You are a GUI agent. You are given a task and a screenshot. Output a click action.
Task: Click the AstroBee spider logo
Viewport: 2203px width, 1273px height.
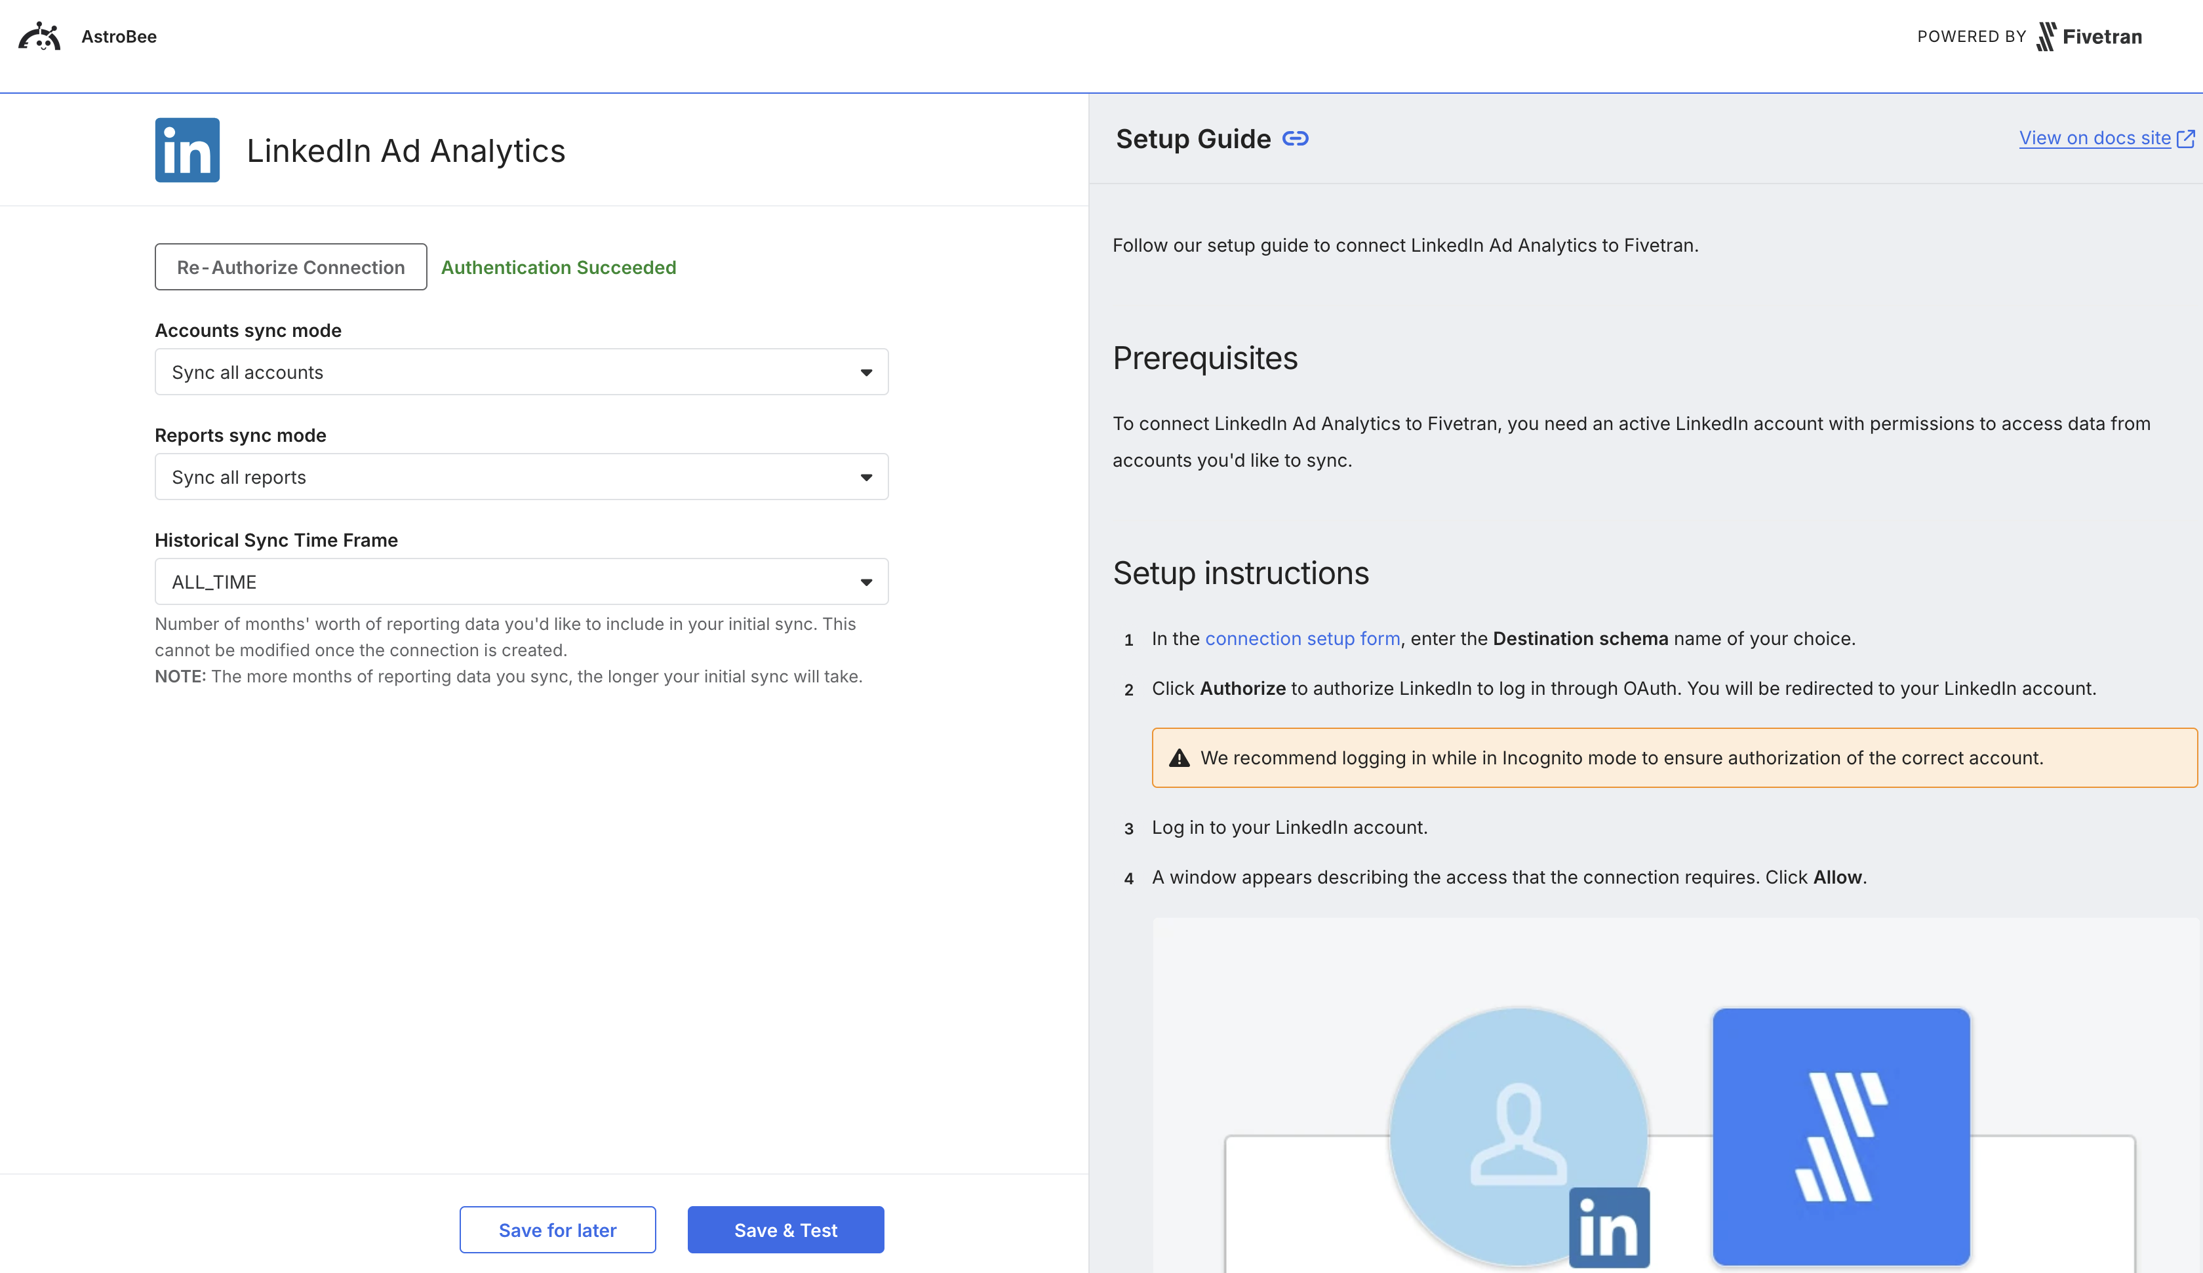pos(39,36)
